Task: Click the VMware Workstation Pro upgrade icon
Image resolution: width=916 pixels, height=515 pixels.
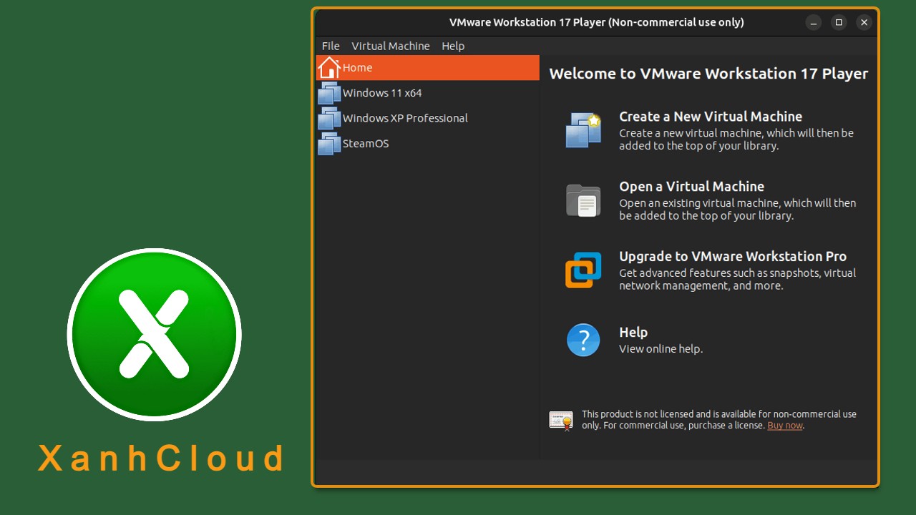Action: (x=583, y=270)
